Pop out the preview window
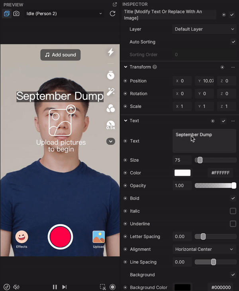Viewport: 239px width, 291px height. [x=115, y=4]
